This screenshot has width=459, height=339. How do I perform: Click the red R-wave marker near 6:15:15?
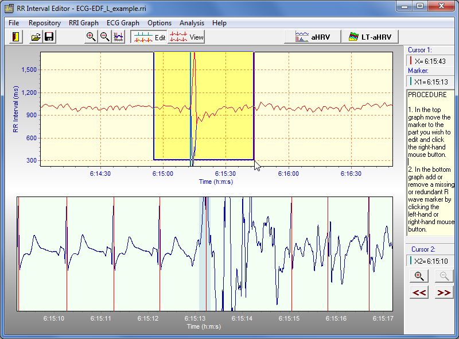pyautogui.click(x=292, y=253)
